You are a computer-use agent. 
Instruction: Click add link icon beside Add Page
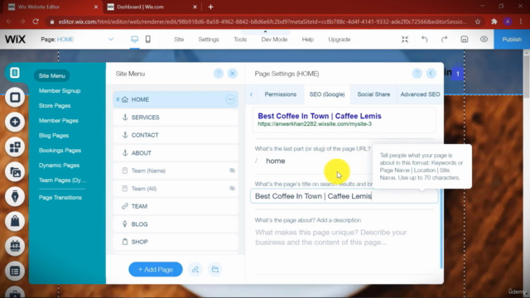click(195, 269)
